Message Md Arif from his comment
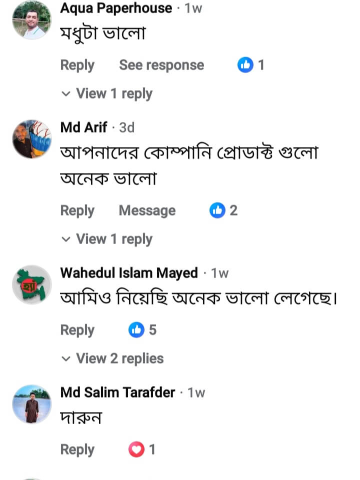Viewport: 360px width, 480px height. tap(147, 210)
